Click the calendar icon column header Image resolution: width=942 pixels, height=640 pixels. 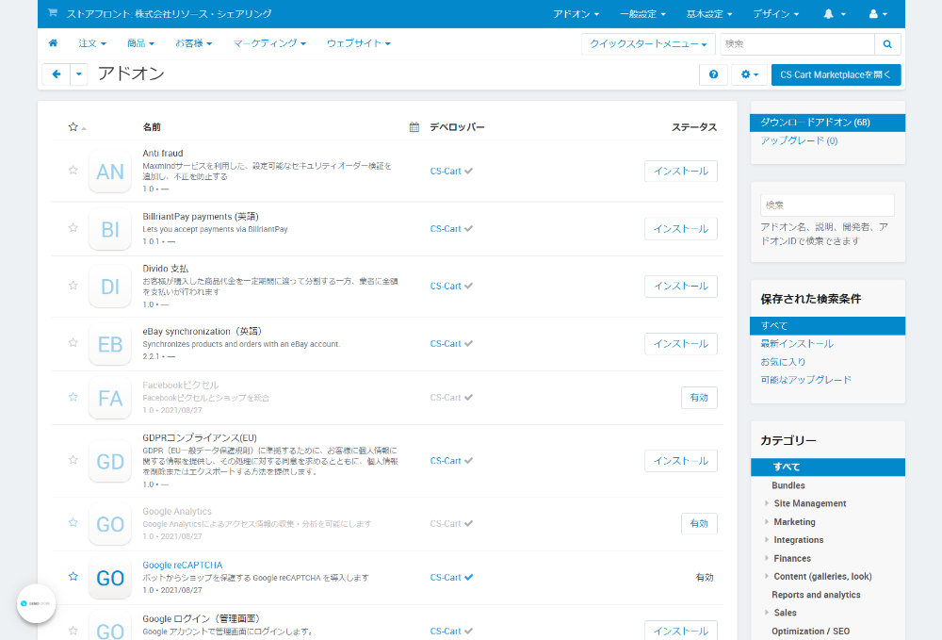[x=414, y=127]
